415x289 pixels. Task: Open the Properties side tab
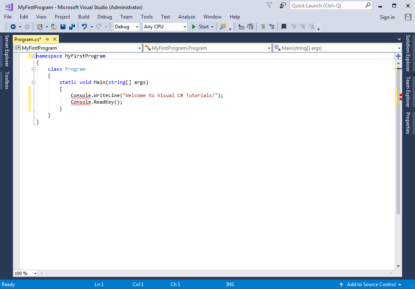(x=408, y=123)
